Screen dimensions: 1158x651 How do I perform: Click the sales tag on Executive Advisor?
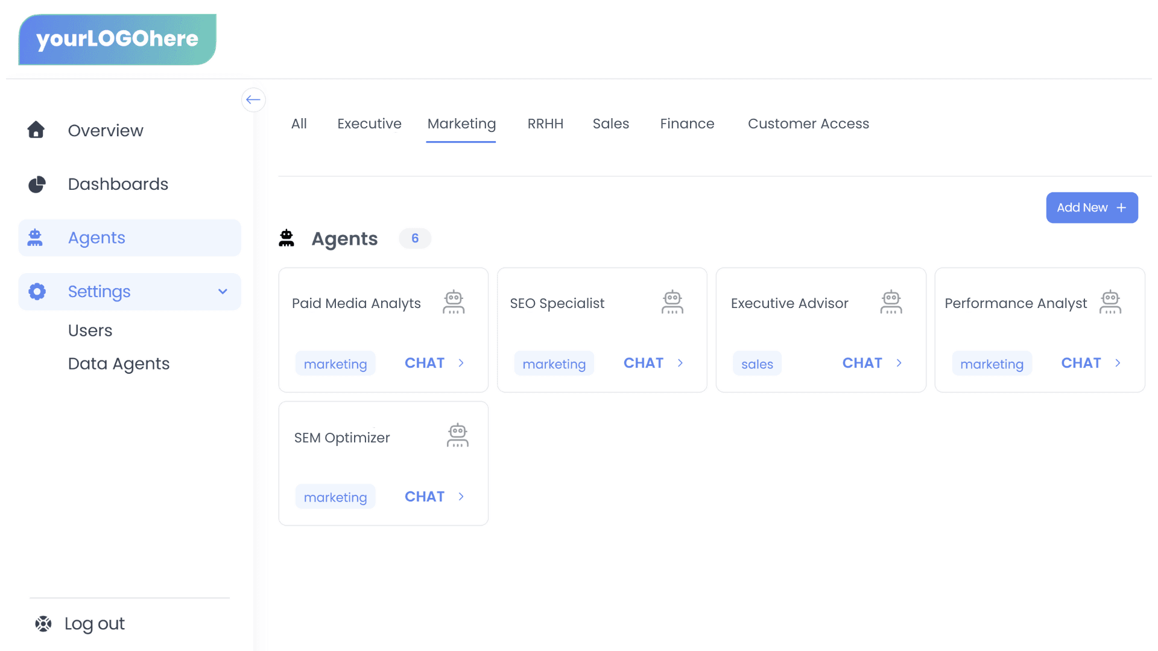pos(757,364)
